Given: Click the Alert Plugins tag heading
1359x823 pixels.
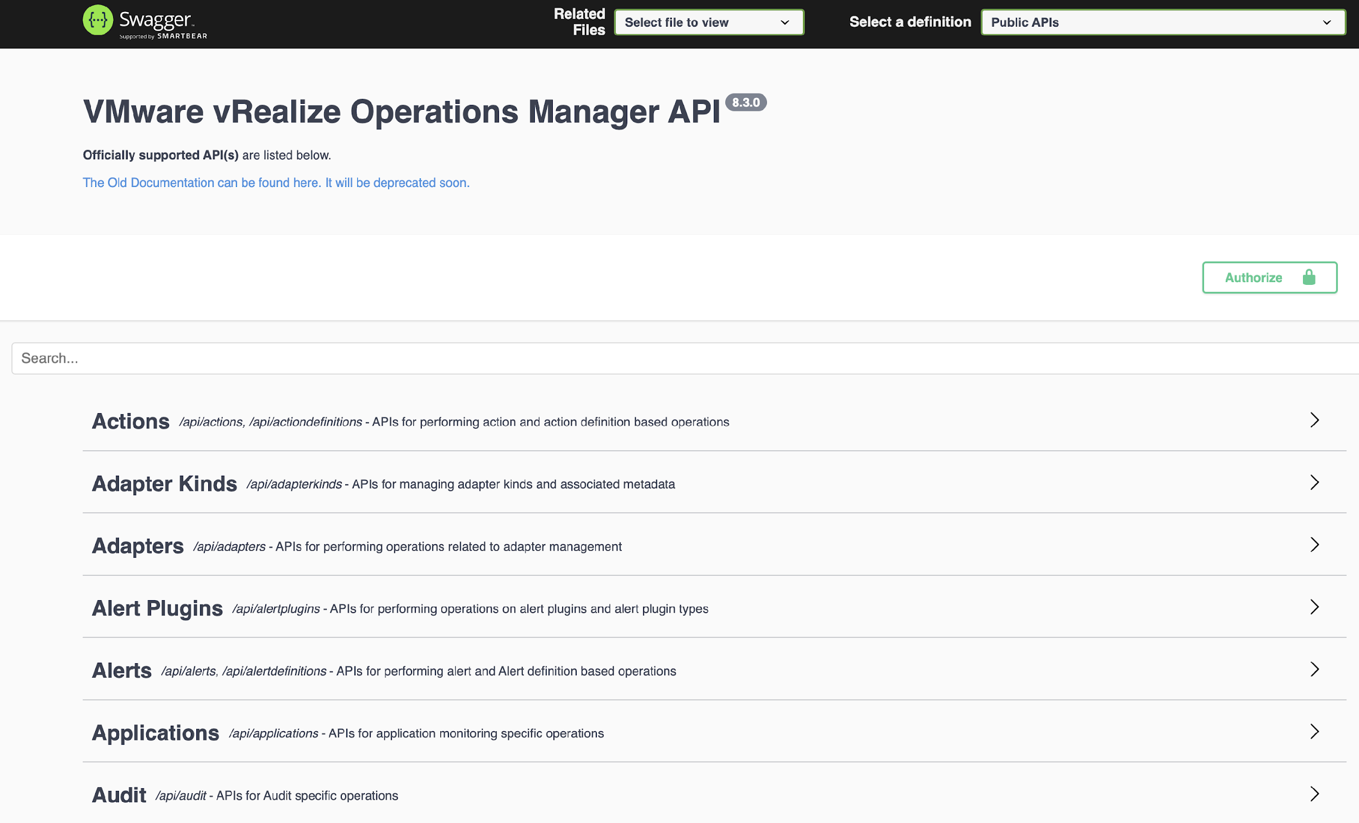Looking at the screenshot, I should (x=157, y=608).
